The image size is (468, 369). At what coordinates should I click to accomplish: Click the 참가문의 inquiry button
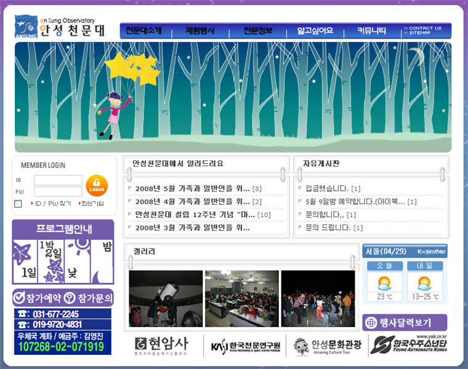coord(89,298)
